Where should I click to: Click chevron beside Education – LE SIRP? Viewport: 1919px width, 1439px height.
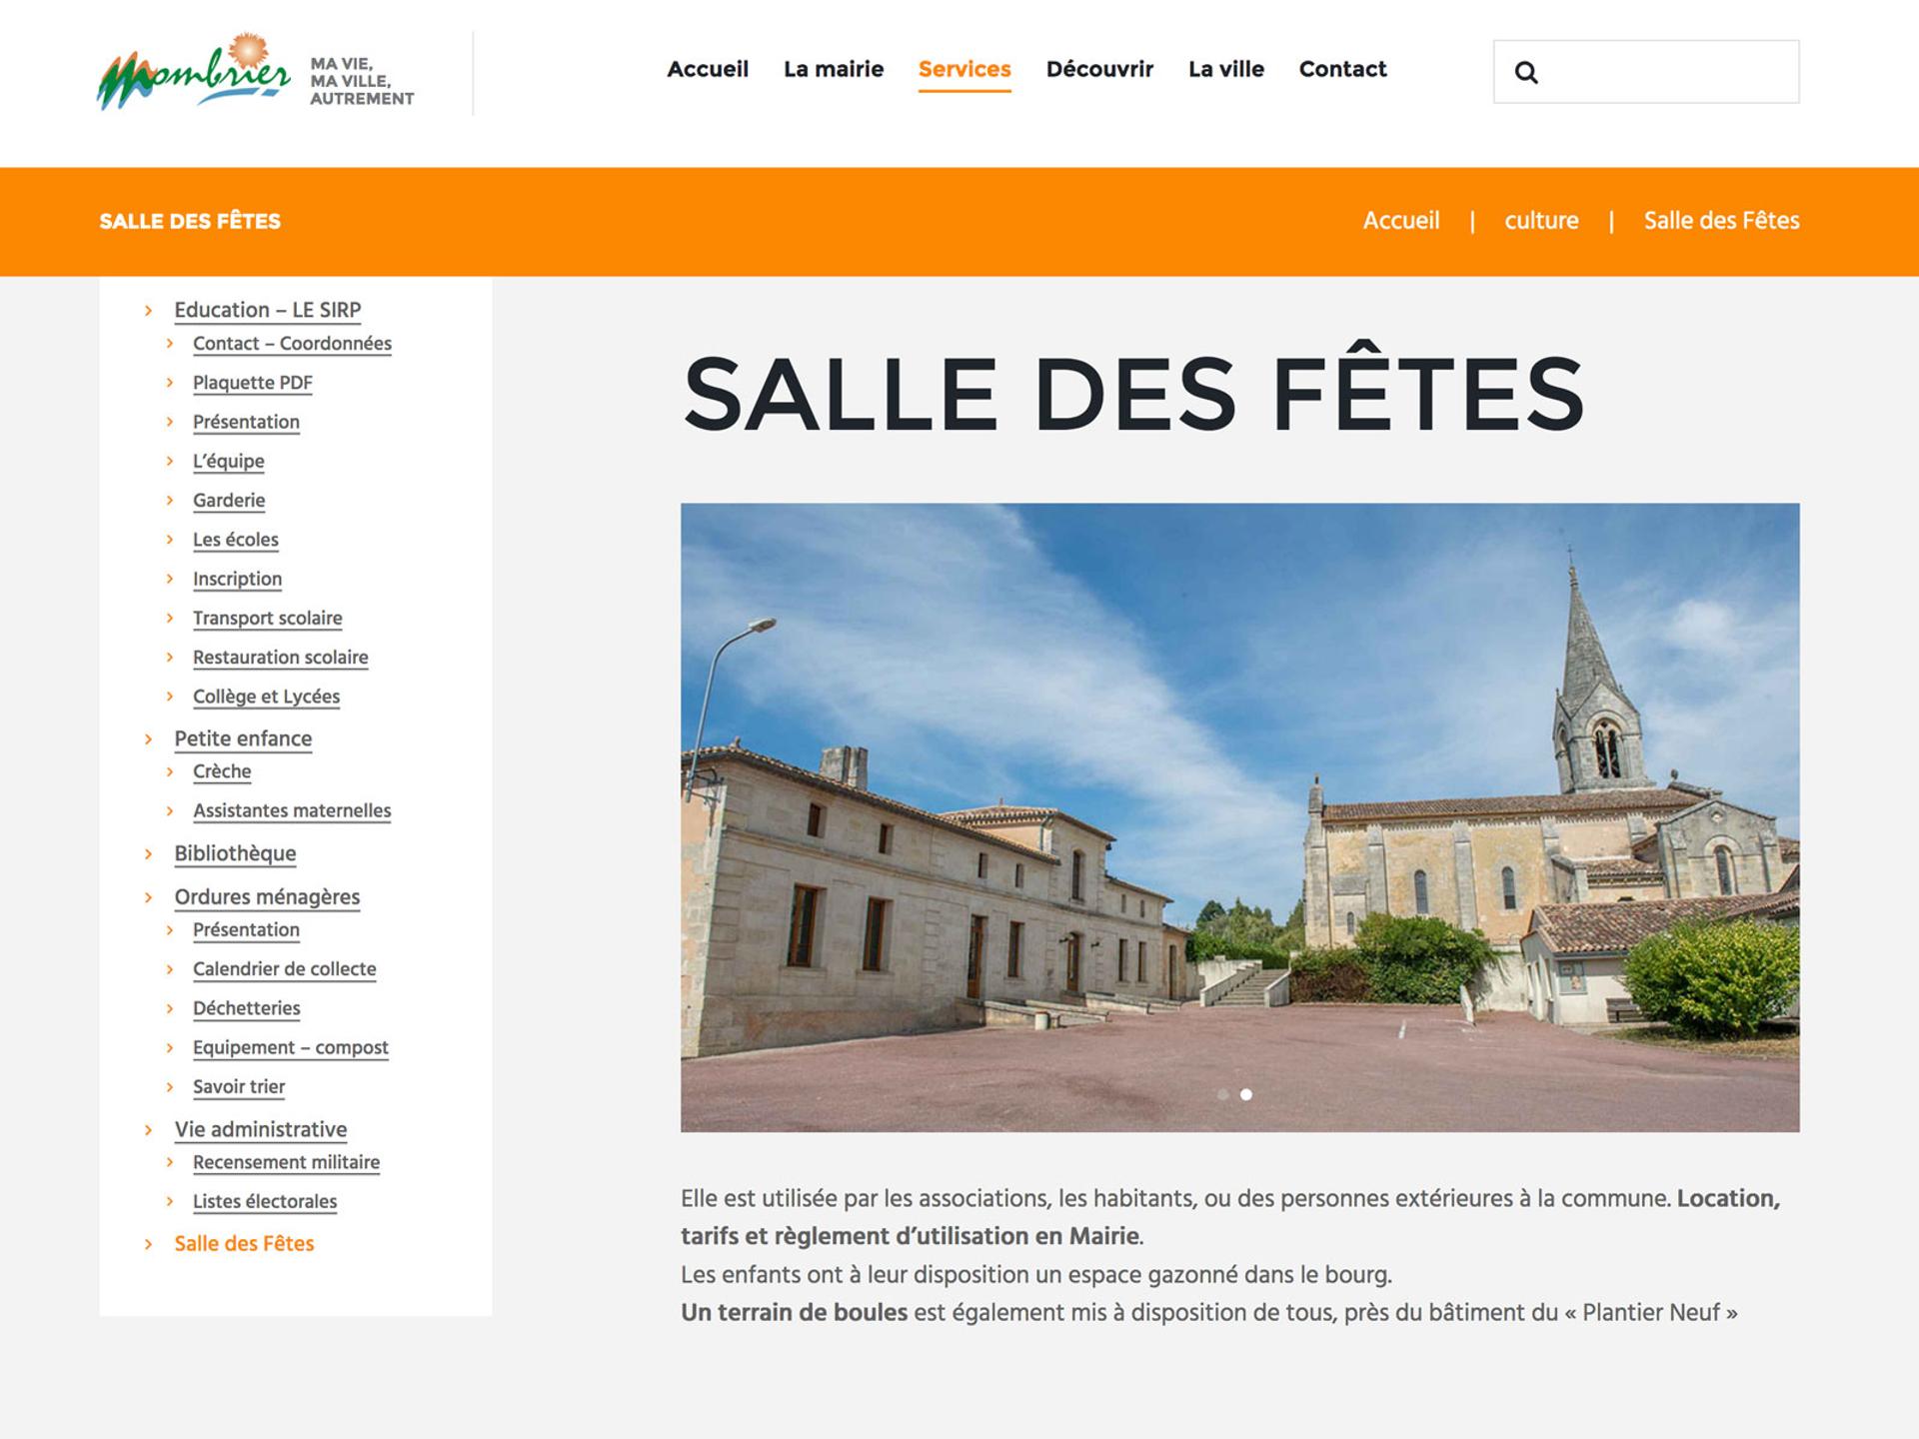click(148, 311)
